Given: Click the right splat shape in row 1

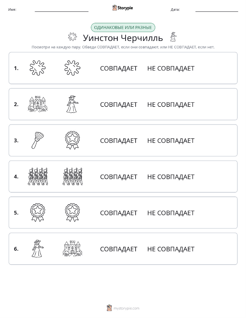Looking at the screenshot, I should pos(73,68).
